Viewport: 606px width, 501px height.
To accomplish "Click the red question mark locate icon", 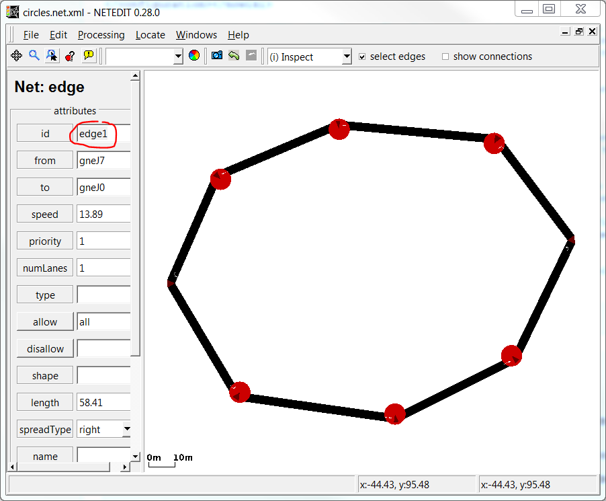I will [69, 55].
